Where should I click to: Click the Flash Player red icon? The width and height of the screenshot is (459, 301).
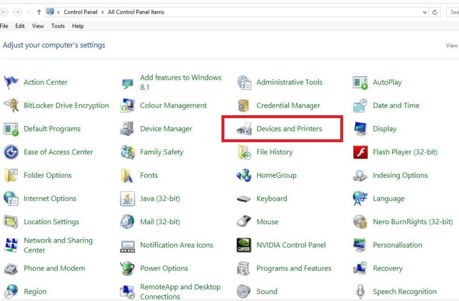(x=360, y=152)
